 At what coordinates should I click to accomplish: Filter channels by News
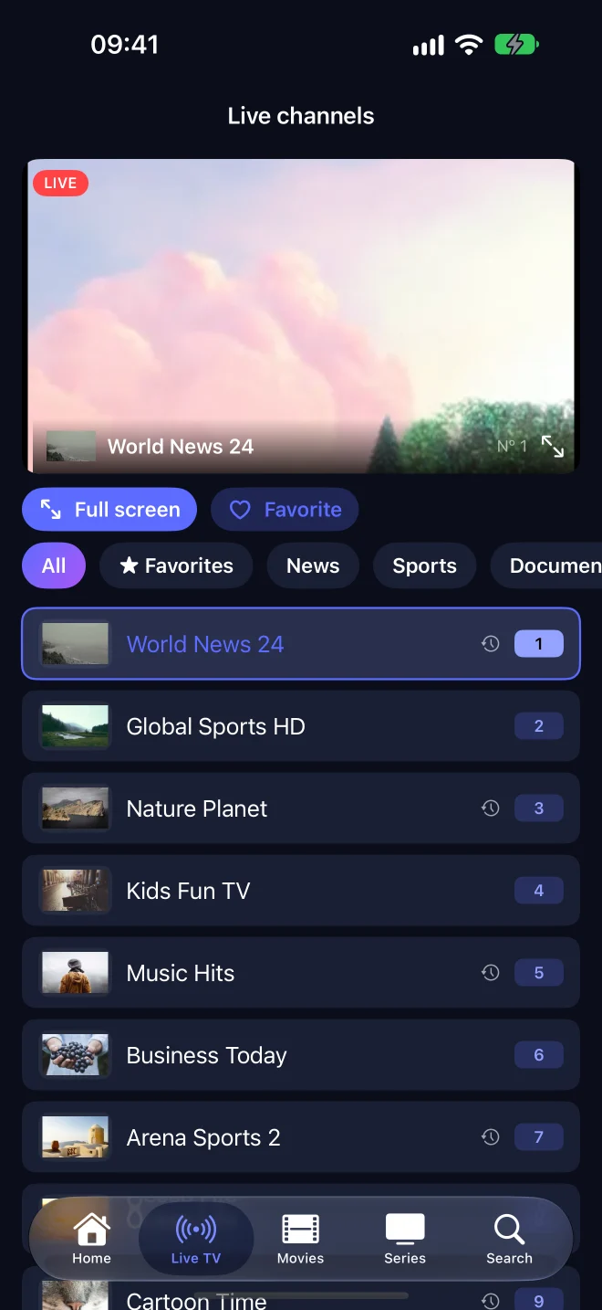pos(313,565)
